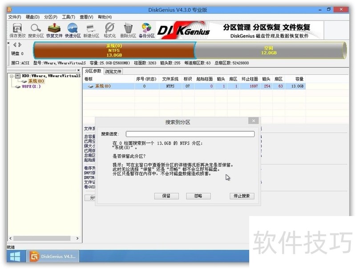The height and width of the screenshot is (269, 356).
Task: Open the 工具(T) menu
Action: pyautogui.click(x=69, y=17)
